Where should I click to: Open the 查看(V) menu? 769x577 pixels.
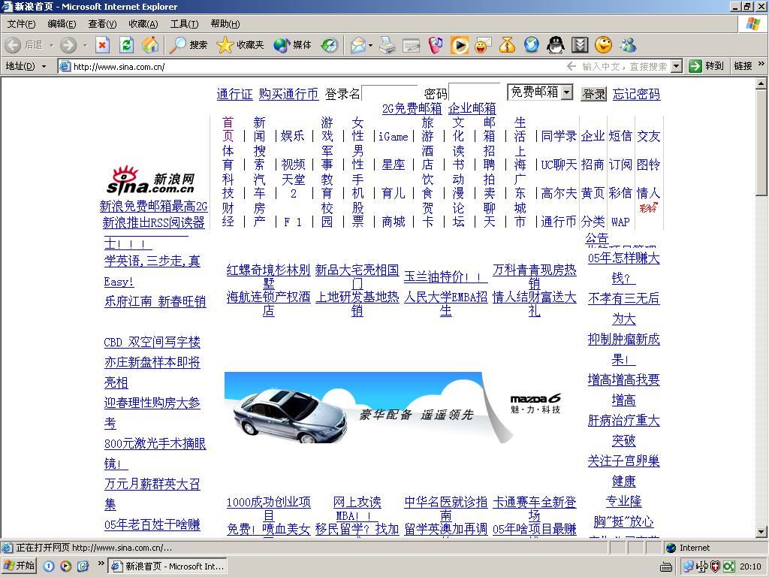[x=102, y=24]
